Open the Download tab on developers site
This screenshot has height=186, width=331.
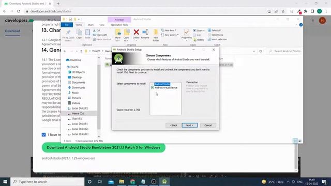12,31
